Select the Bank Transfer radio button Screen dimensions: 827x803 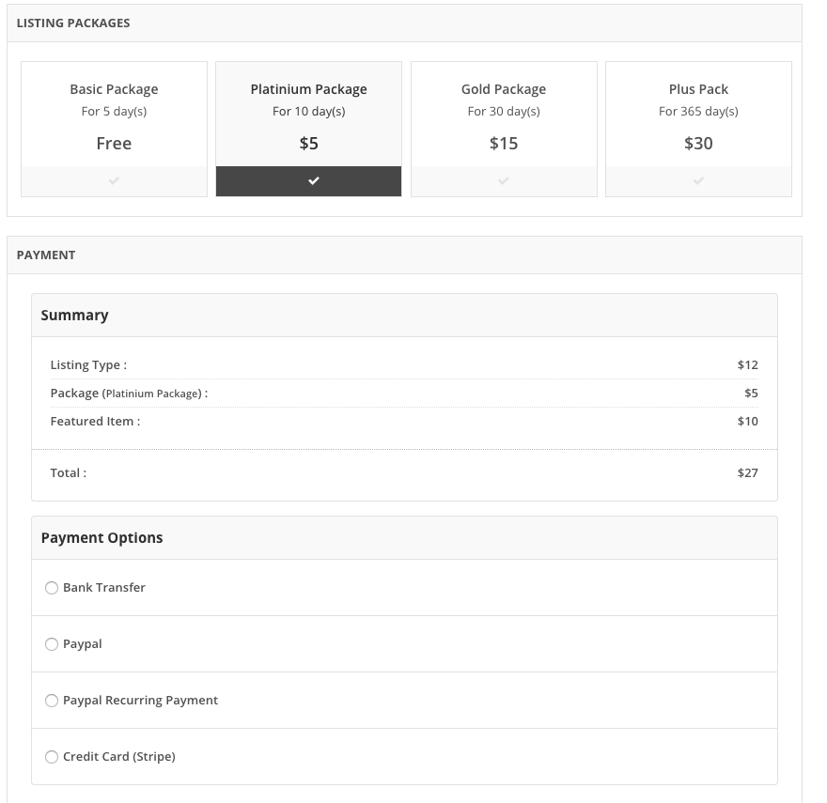pyautogui.click(x=52, y=588)
